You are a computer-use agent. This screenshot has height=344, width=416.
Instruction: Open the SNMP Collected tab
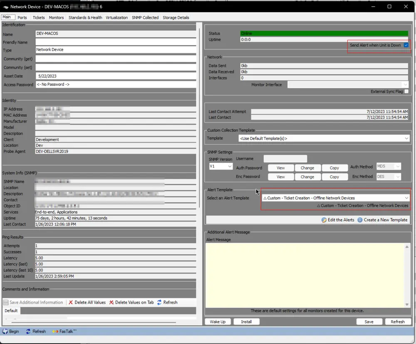pos(145,17)
